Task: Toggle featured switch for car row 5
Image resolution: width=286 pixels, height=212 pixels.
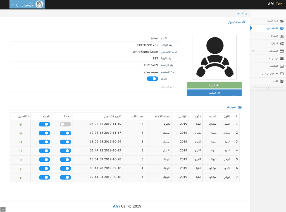Action: coord(44,160)
